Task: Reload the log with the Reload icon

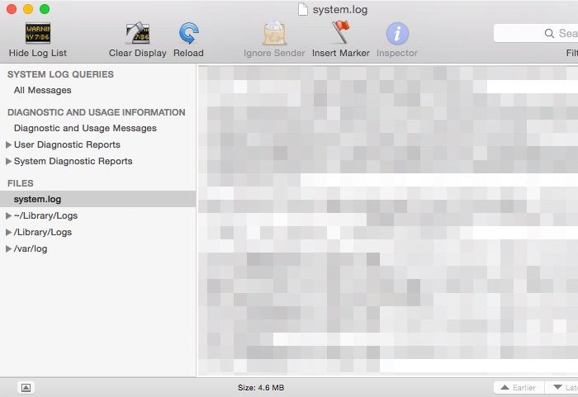Action: [x=188, y=34]
